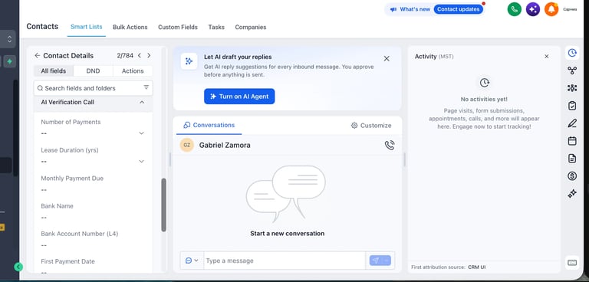This screenshot has height=282, width=589.
Task: Click the AI sparkle icon in right sidebar
Action: pos(572,194)
